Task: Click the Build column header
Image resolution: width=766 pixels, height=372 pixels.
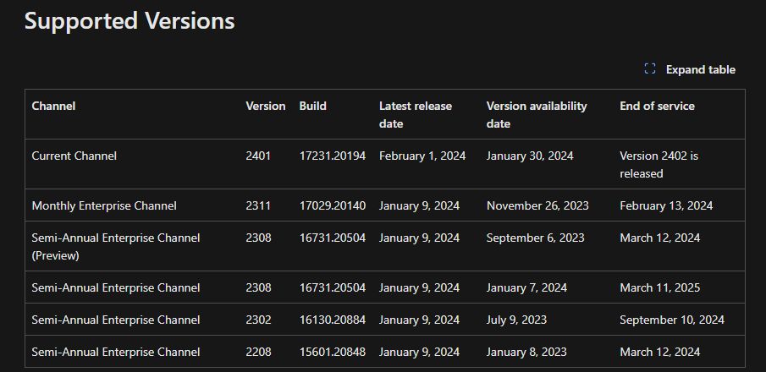Action: [x=312, y=106]
